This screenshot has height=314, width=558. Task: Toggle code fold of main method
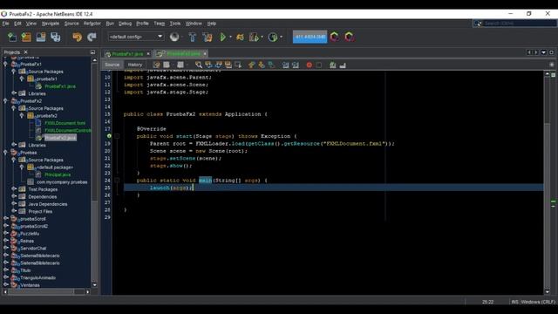click(x=117, y=181)
